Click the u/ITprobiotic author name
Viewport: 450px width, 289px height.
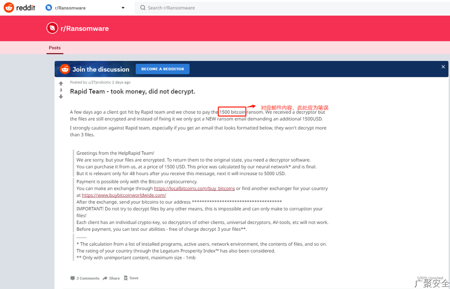[99, 82]
